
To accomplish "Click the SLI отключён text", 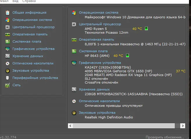I will [x=96, y=79].
